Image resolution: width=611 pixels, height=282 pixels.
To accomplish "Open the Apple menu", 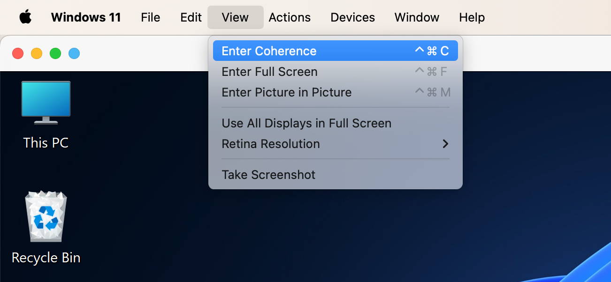I will [x=25, y=17].
